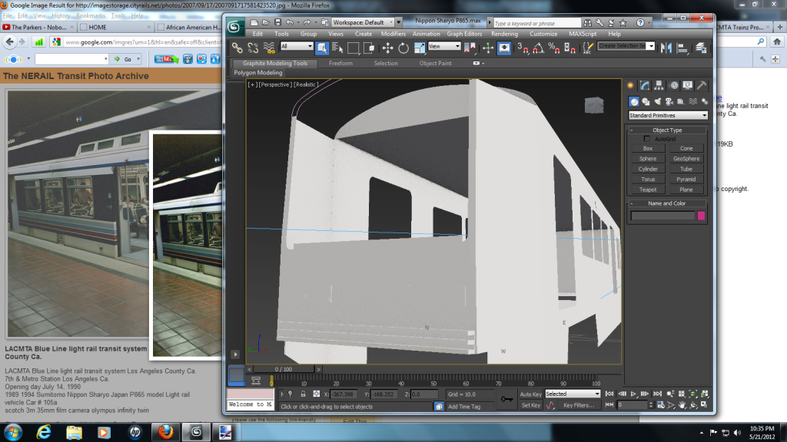Click the object name input field
The width and height of the screenshot is (787, 442).
coord(662,216)
